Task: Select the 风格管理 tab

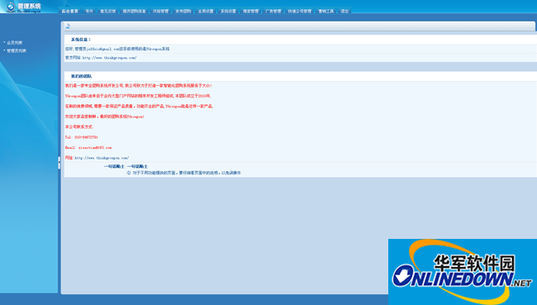Action: (160, 11)
